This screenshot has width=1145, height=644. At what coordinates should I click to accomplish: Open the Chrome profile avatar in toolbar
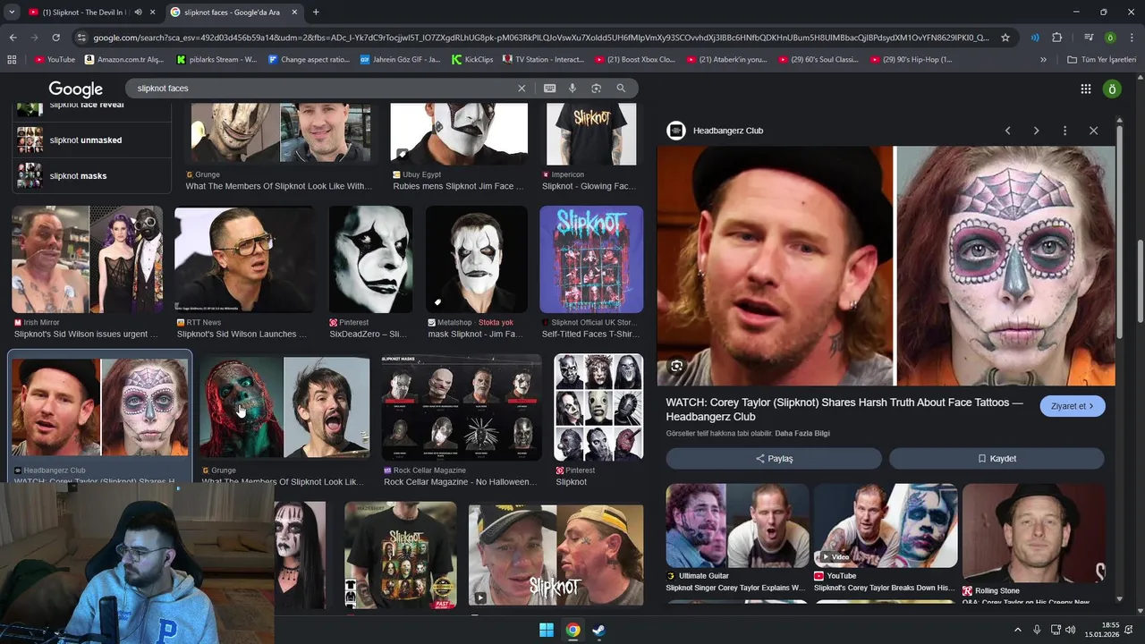(x=1110, y=38)
